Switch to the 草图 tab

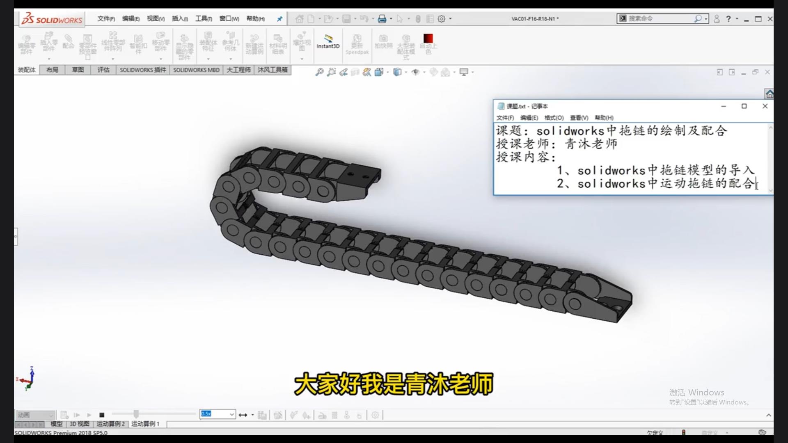tap(78, 70)
